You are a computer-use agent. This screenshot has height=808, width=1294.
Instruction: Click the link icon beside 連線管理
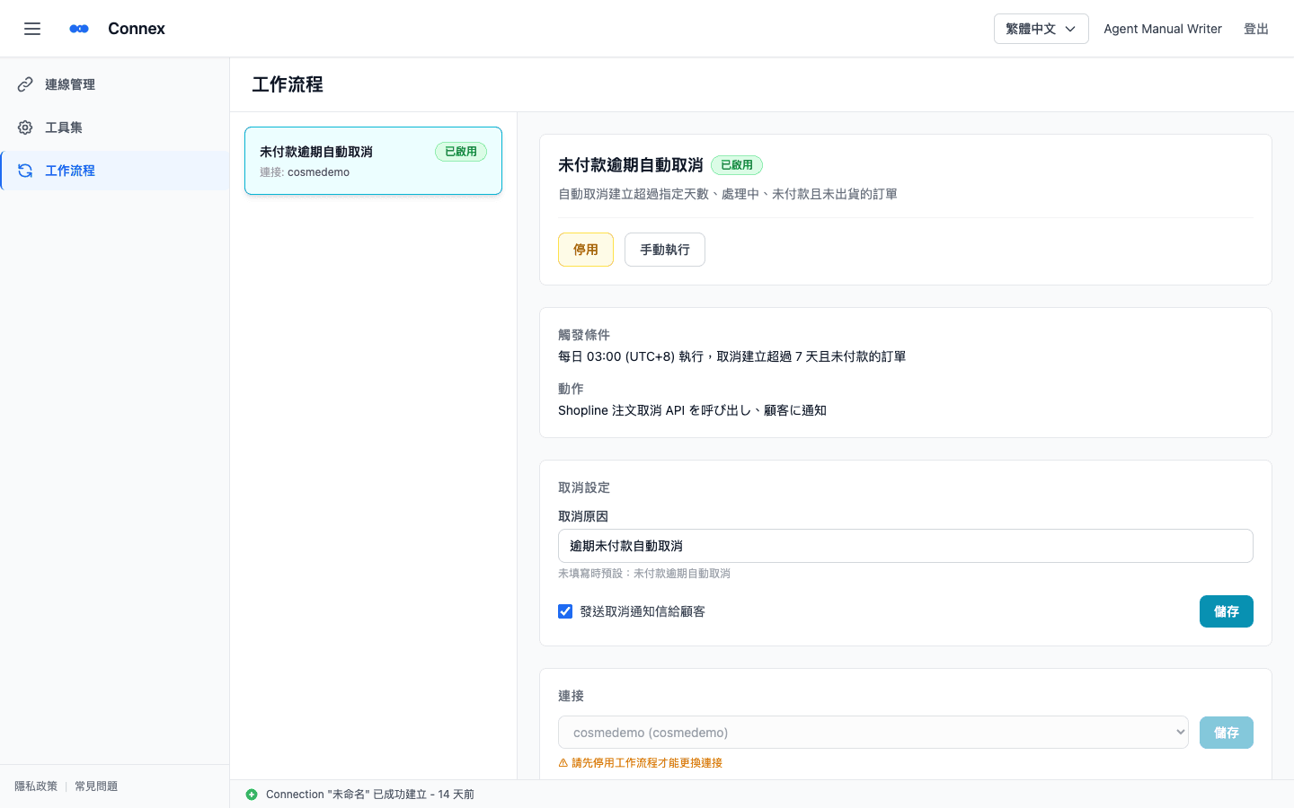click(x=25, y=84)
